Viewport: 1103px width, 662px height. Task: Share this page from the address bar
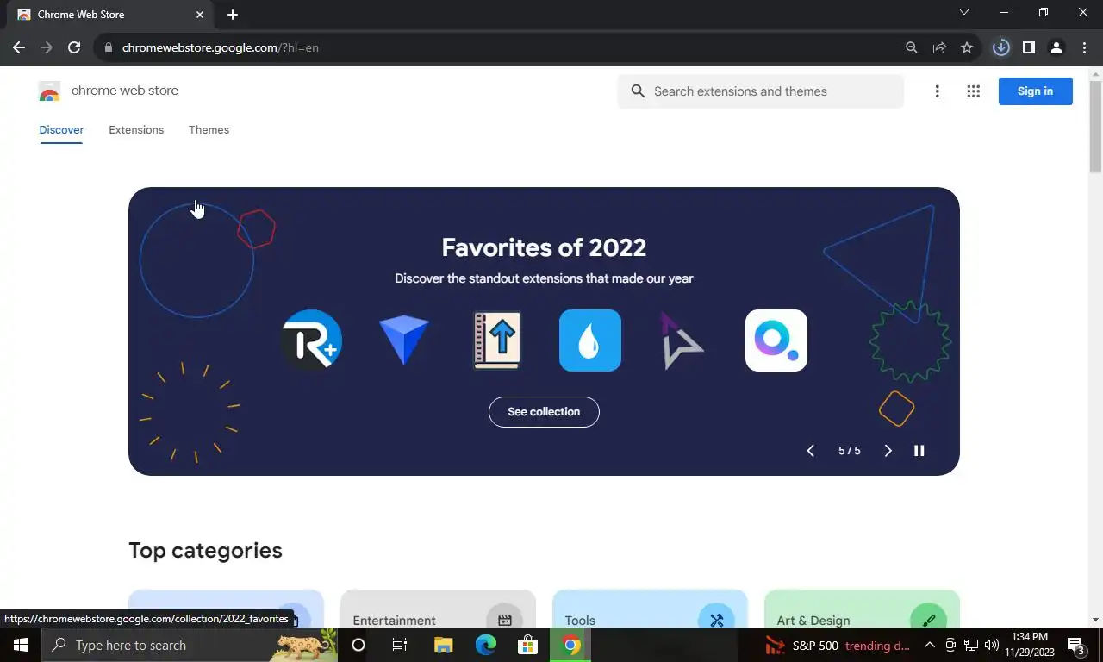939,47
